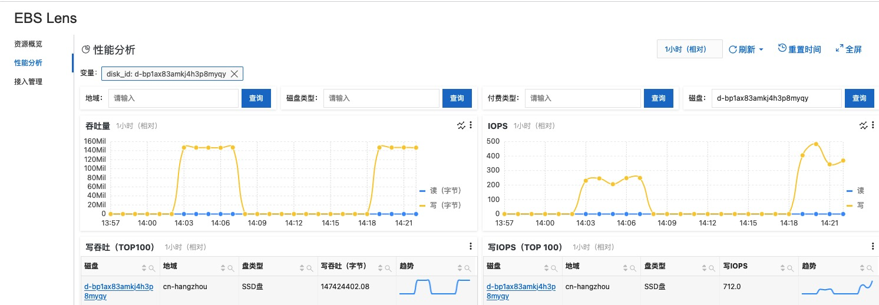This screenshot has width=879, height=305.
Task: Click SSD盘 cell in 写IOPS table
Action: coord(655,287)
